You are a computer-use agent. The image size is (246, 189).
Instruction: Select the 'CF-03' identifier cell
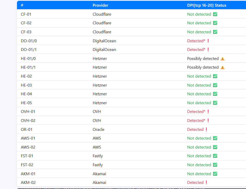pos(26,32)
